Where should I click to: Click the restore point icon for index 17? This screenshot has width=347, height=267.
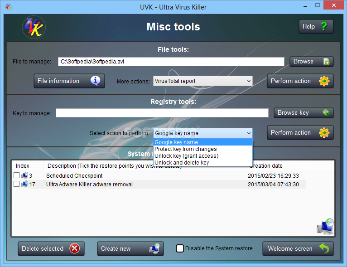tap(24, 184)
